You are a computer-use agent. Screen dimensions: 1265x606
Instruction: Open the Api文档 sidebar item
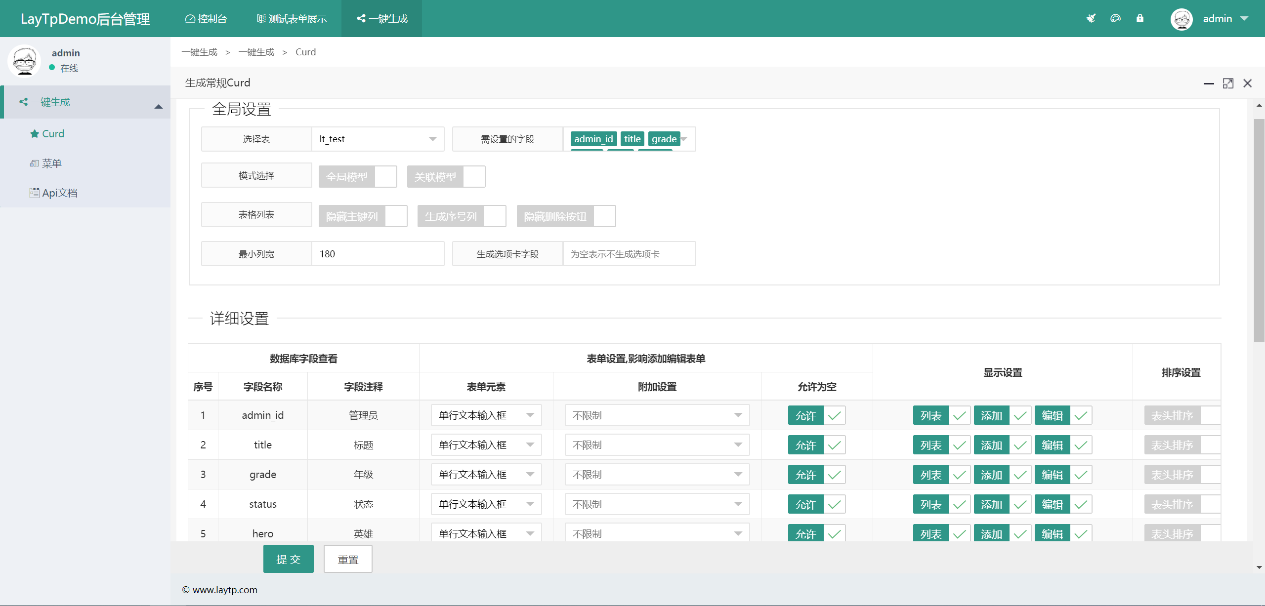point(85,193)
